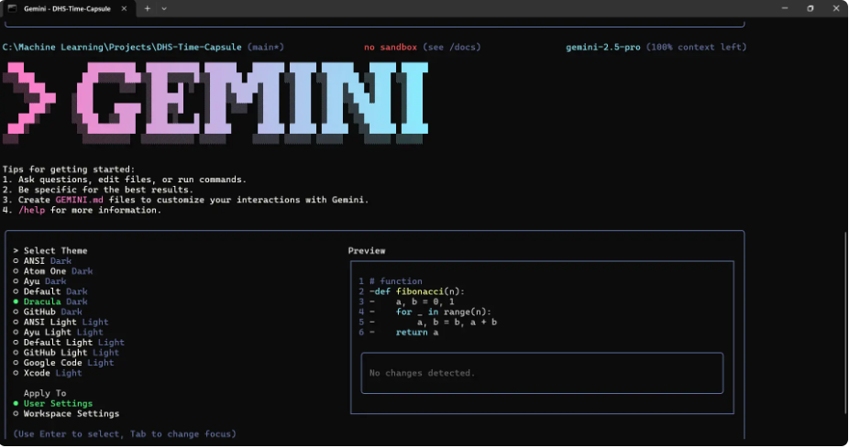The width and height of the screenshot is (849, 448).
Task: Click the hint 'Use Enter to select, Tab to change focus'
Action: [x=125, y=434]
